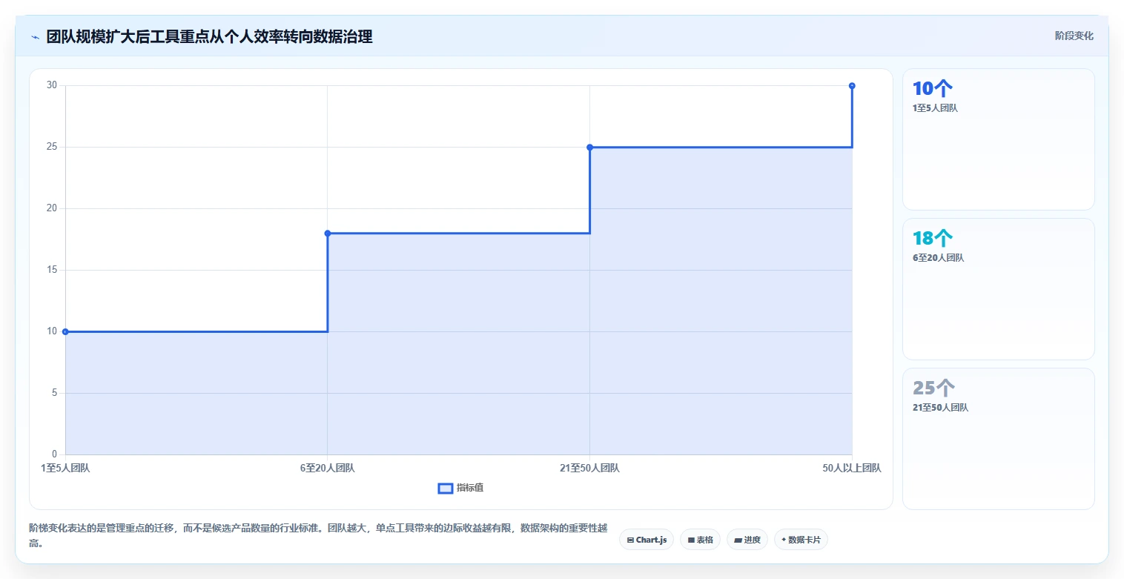
Task: Click the y-axis value 30
Action: pyautogui.click(x=52, y=85)
